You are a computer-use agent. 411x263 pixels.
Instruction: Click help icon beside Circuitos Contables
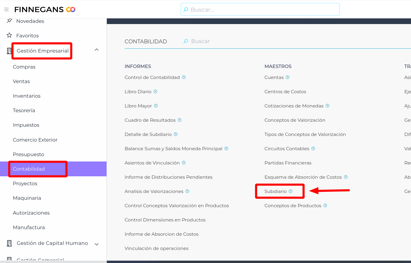point(313,148)
